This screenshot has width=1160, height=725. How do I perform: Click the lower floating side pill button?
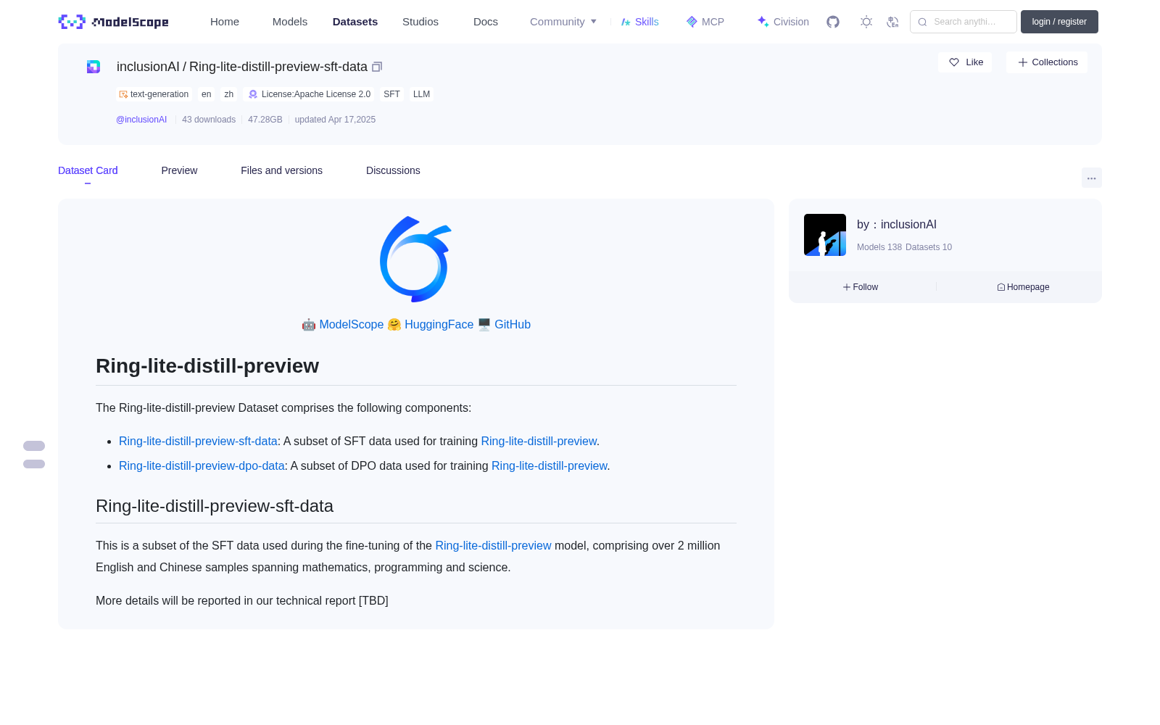coord(34,464)
